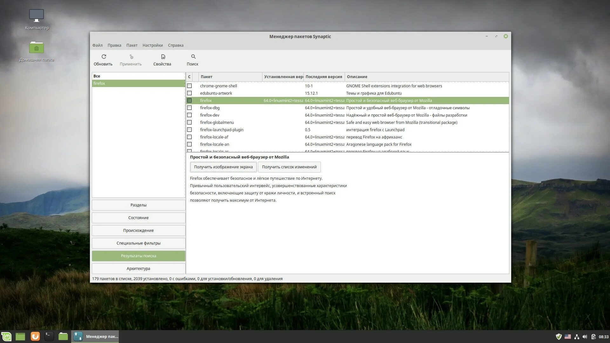Click the 08:33 clock in the tray
This screenshot has height=343, width=610.
(x=603, y=337)
